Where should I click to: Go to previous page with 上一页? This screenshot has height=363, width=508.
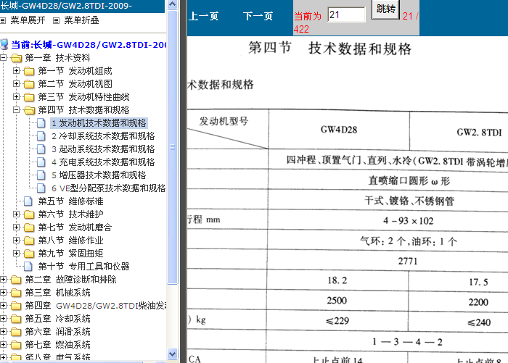203,16
